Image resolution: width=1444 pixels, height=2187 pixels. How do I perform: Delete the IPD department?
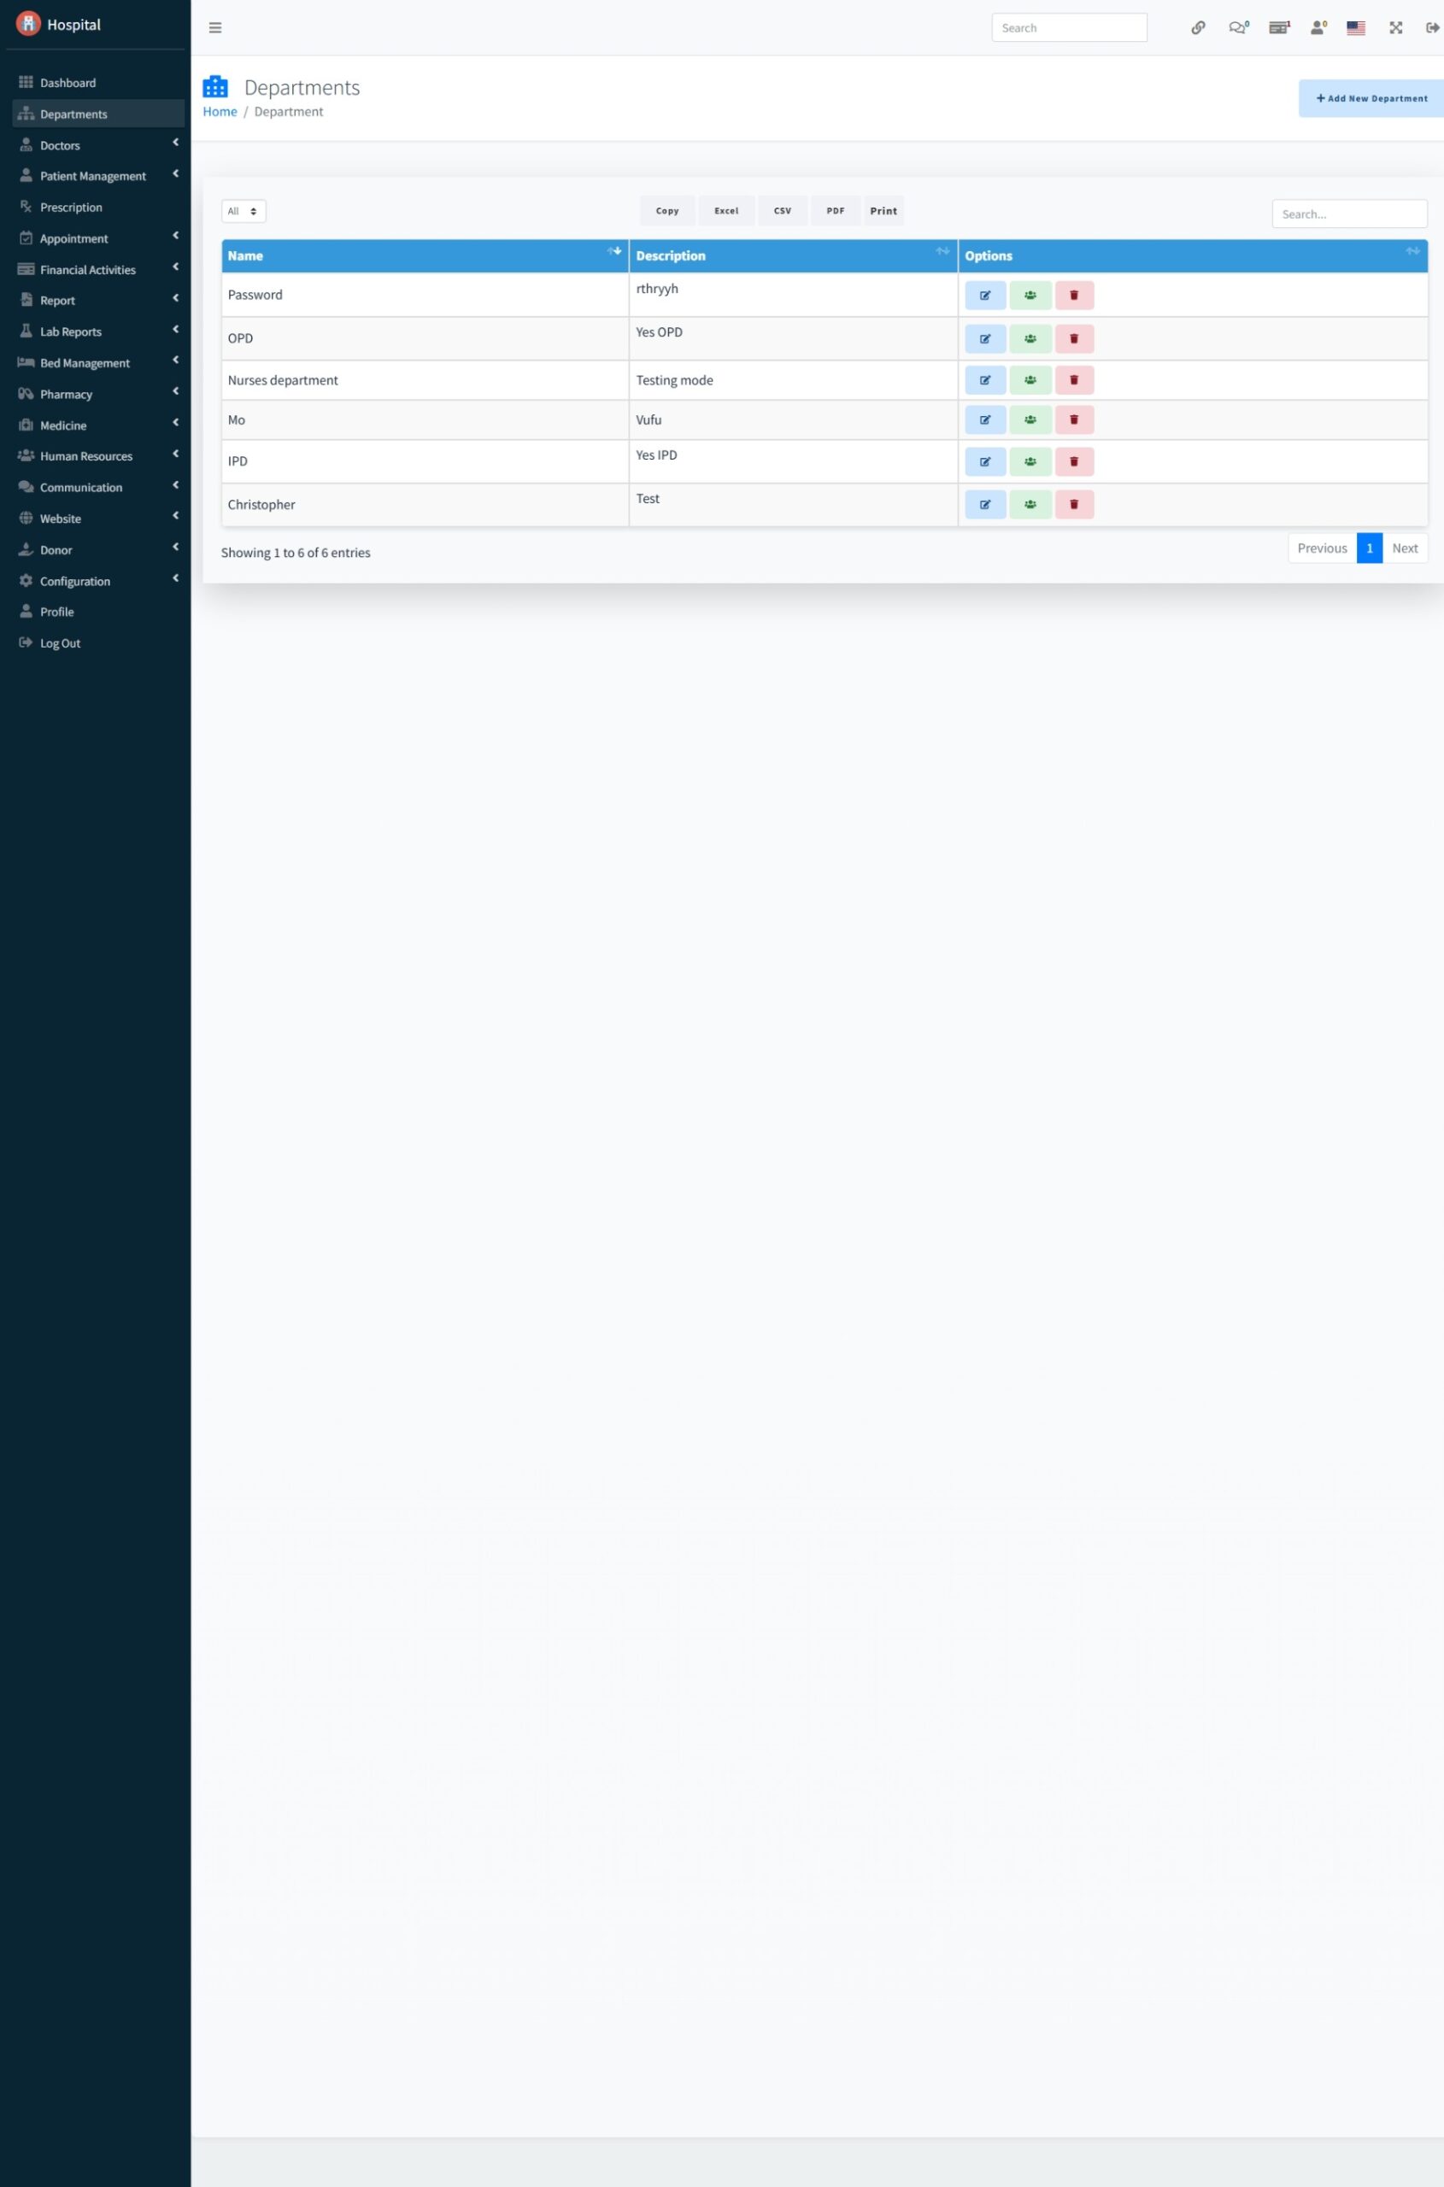1074,461
